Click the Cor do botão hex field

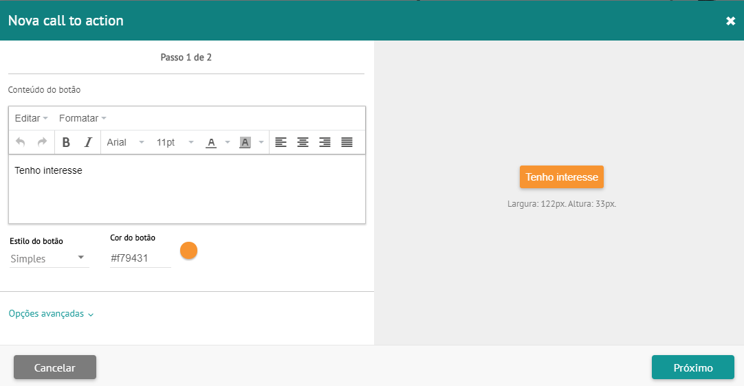coord(140,258)
